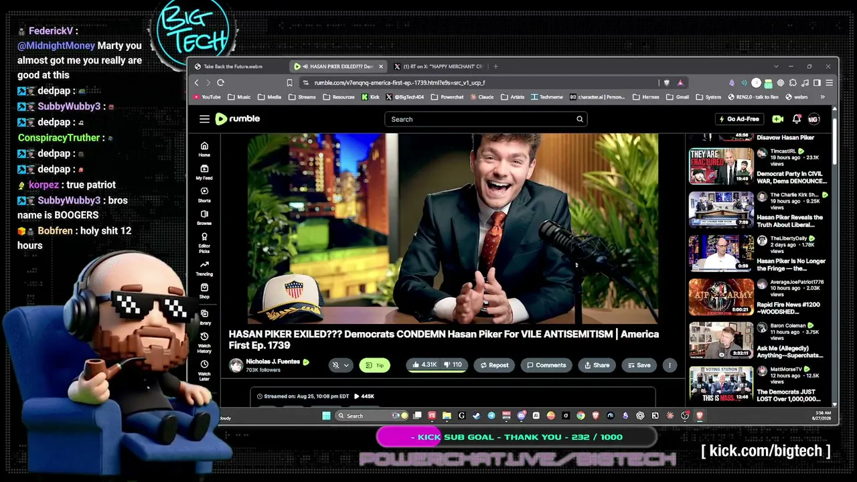The width and height of the screenshot is (857, 482).
Task: Open the Timcast Democrat Party CIVIL WAR thumbnail
Action: [721, 167]
